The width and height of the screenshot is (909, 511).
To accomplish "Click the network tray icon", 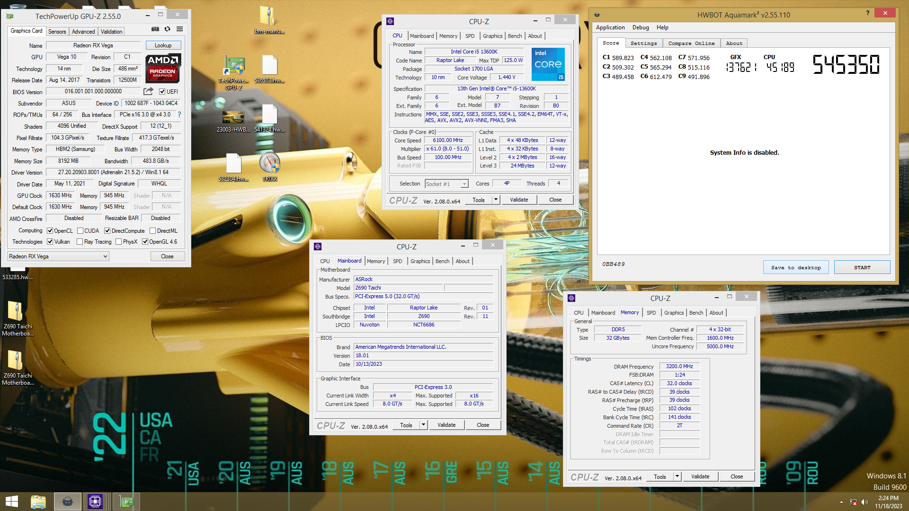I will 853,502.
